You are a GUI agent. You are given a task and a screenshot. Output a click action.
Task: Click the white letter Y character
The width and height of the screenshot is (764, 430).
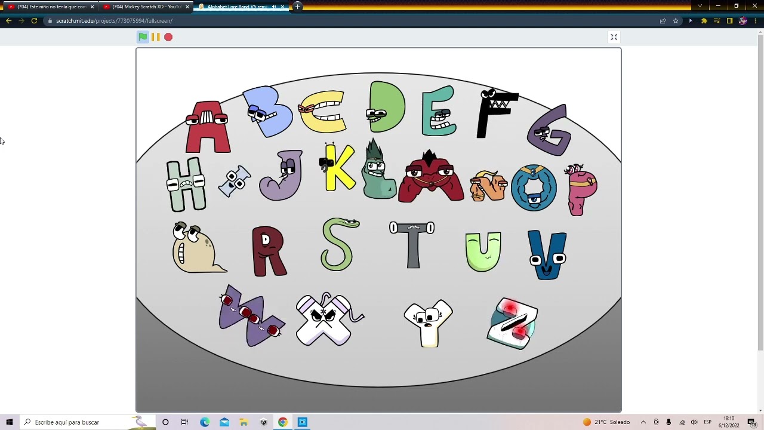click(x=428, y=323)
